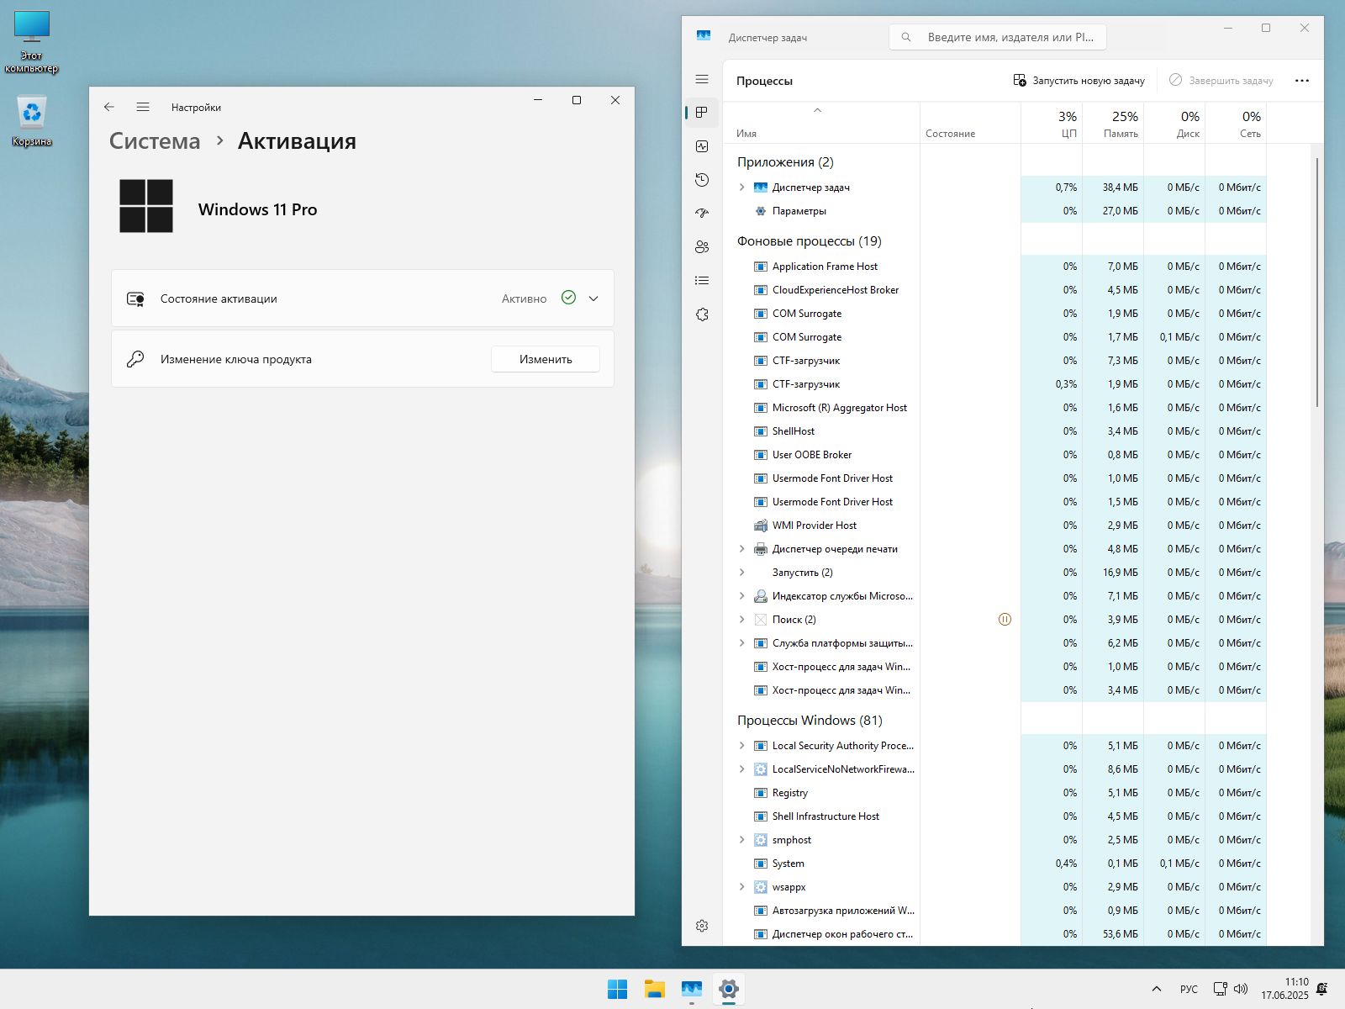
Task: Expand the LocalServiceNoNetworkFirewall row
Action: (741, 769)
